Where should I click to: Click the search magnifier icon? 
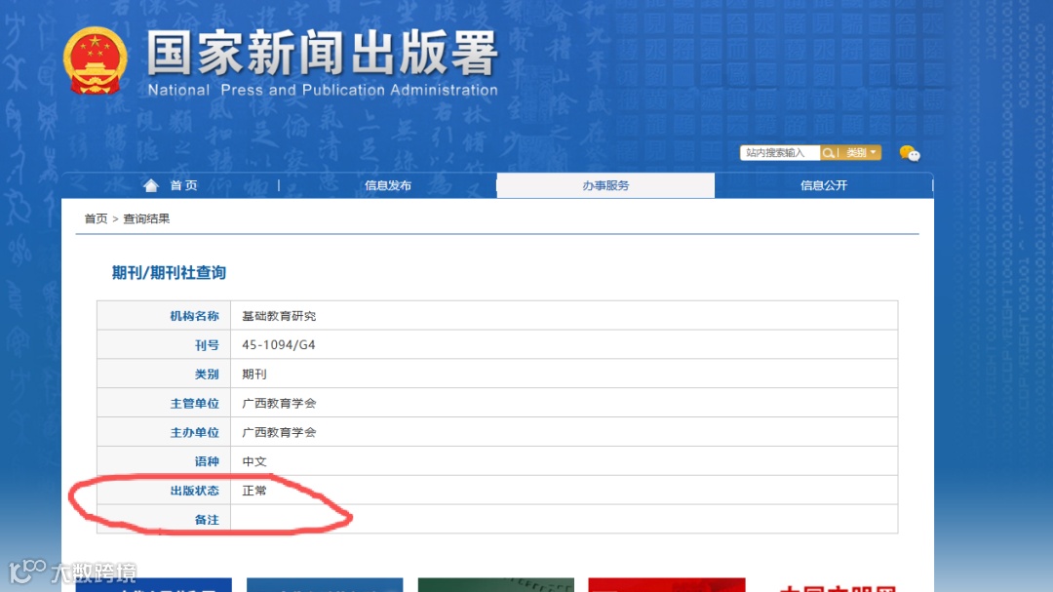[828, 153]
